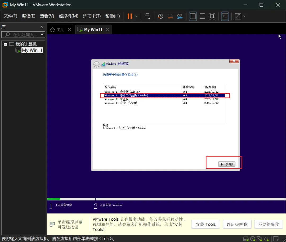Click the keyboard icon in the hint bar
This screenshot has width=286, height=242.
tap(52, 224)
